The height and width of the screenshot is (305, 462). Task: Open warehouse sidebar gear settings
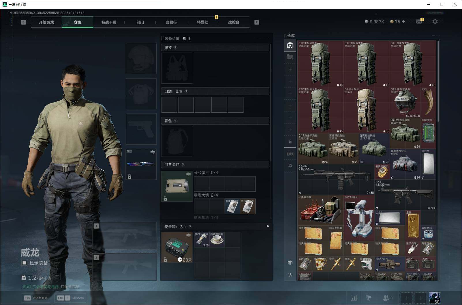(x=290, y=166)
